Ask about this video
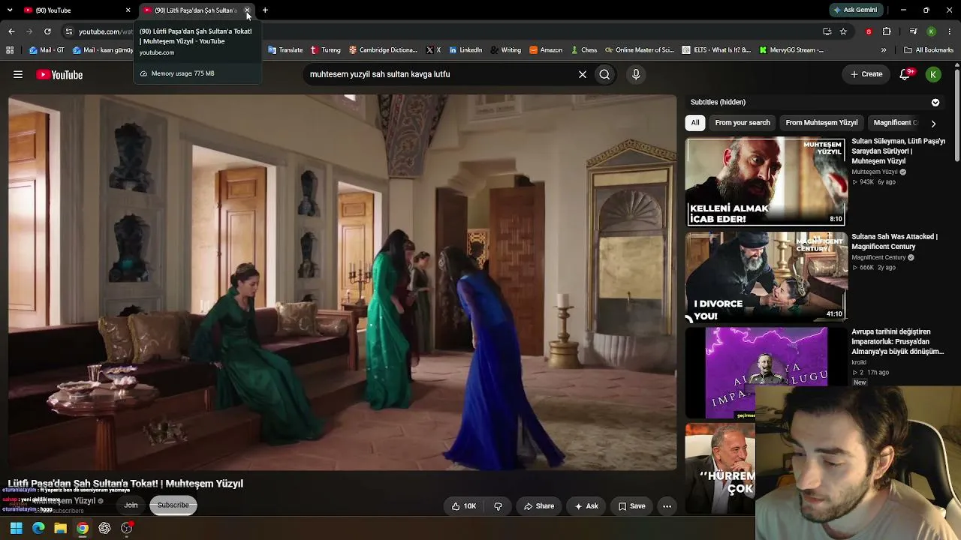The image size is (961, 540). [586, 506]
